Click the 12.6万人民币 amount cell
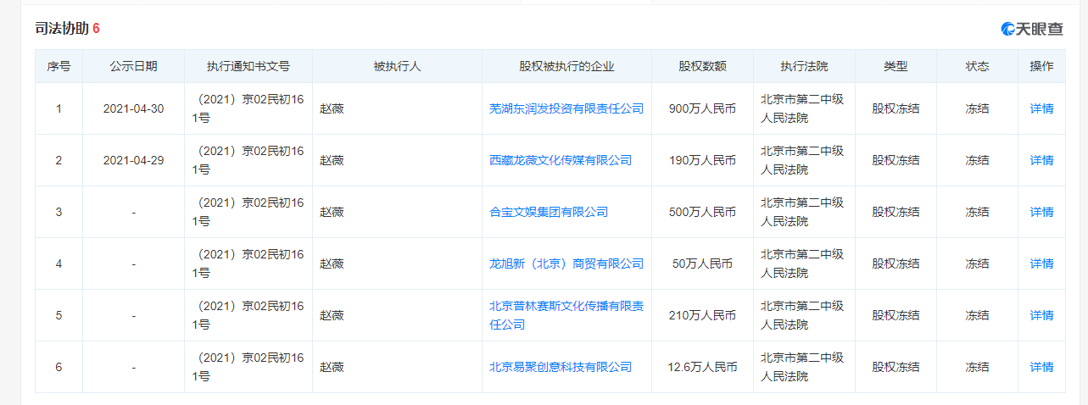1088x405 pixels. (x=702, y=367)
